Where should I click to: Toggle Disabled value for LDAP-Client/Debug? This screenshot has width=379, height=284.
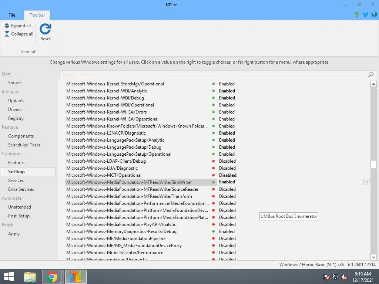point(227,161)
